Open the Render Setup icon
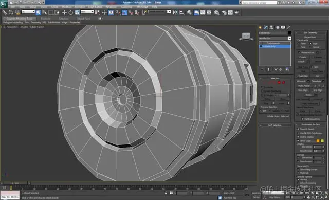The image size is (329, 200). click(224, 12)
